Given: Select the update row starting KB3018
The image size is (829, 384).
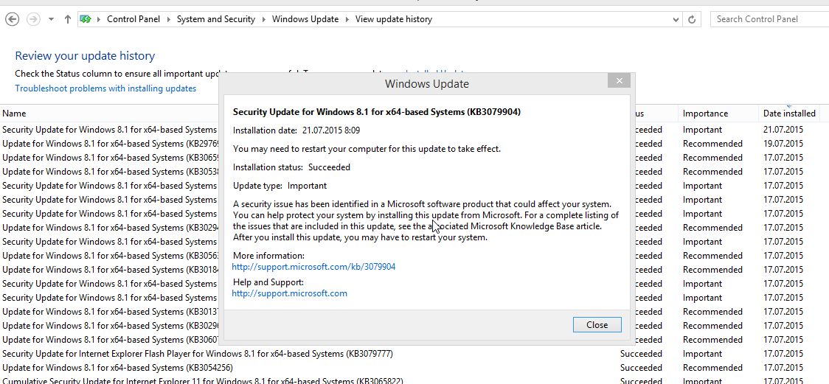Looking at the screenshot, I should pos(110,269).
